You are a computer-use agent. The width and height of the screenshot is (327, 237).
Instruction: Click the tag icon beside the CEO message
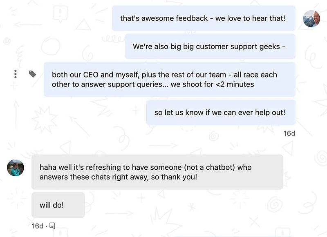click(x=32, y=74)
